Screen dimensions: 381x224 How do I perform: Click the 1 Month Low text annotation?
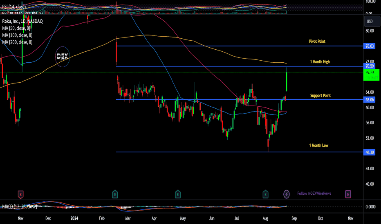pyautogui.click(x=318, y=145)
